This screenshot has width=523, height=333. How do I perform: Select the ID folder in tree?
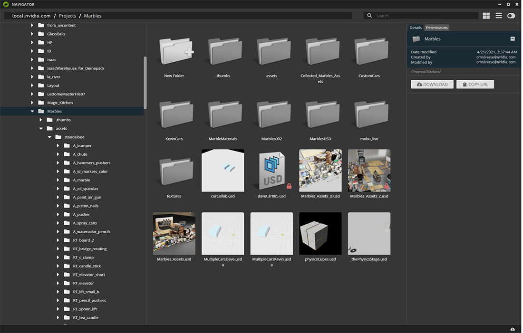pos(49,51)
